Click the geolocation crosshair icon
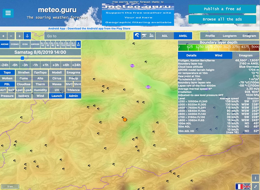Screen dimensions: 260x190 (x=19, y=36)
